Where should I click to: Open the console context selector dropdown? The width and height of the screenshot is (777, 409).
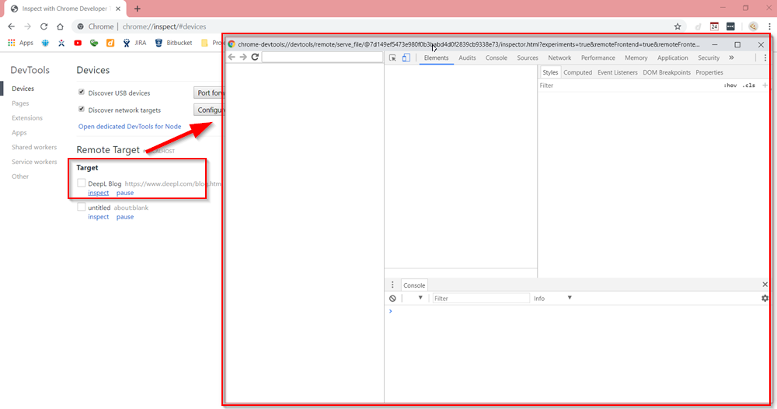414,298
